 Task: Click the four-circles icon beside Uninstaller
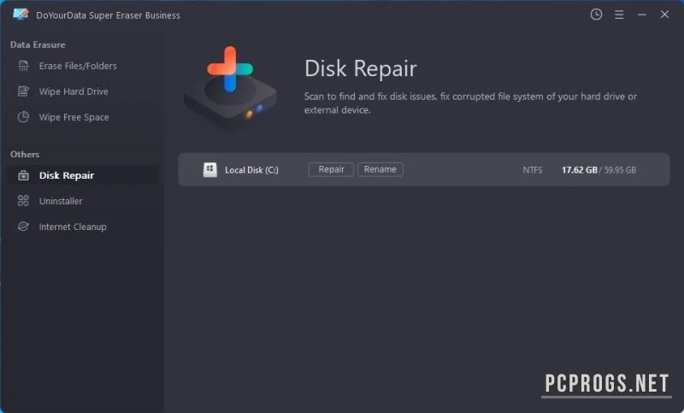click(x=23, y=201)
